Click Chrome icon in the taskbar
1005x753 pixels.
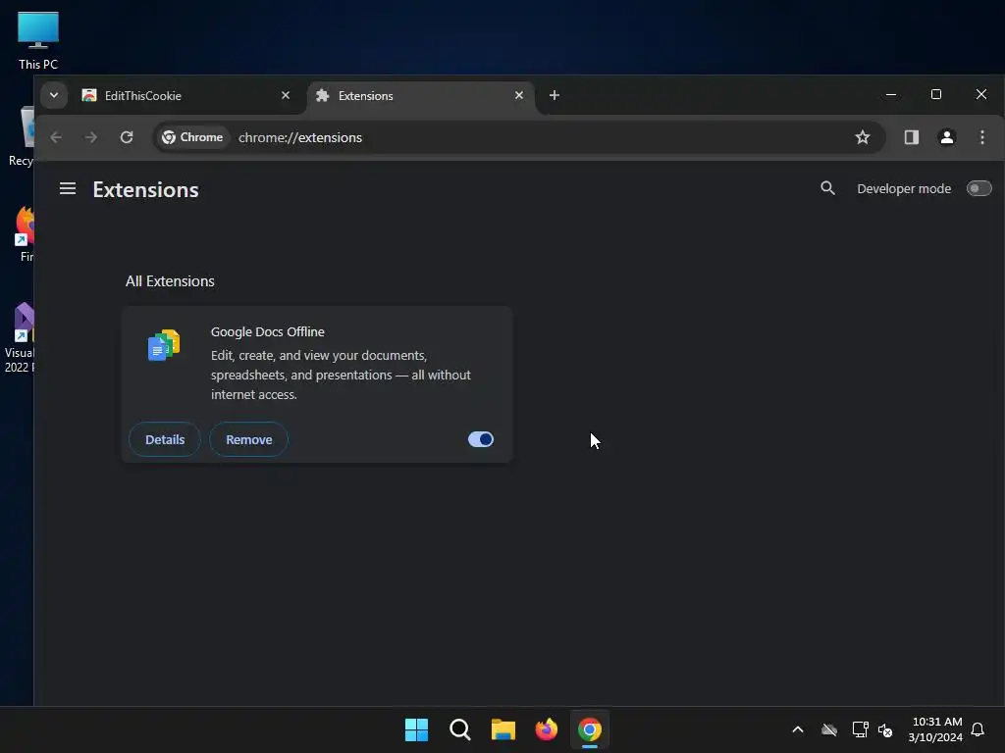(x=590, y=729)
